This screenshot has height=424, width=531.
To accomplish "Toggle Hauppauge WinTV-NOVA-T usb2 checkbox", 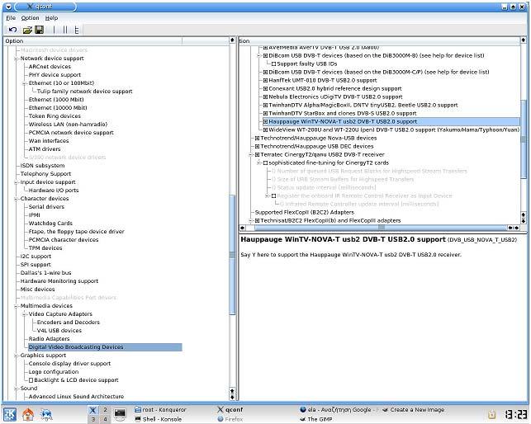I will (x=266, y=122).
